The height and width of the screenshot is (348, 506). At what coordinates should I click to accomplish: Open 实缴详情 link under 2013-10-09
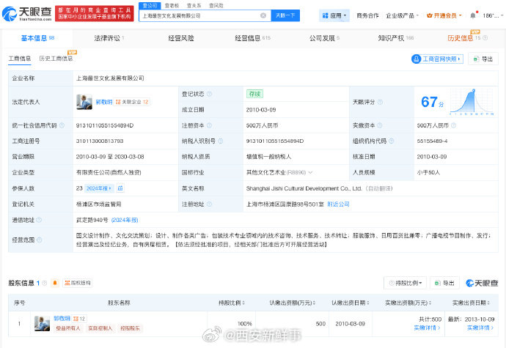coord(480,327)
